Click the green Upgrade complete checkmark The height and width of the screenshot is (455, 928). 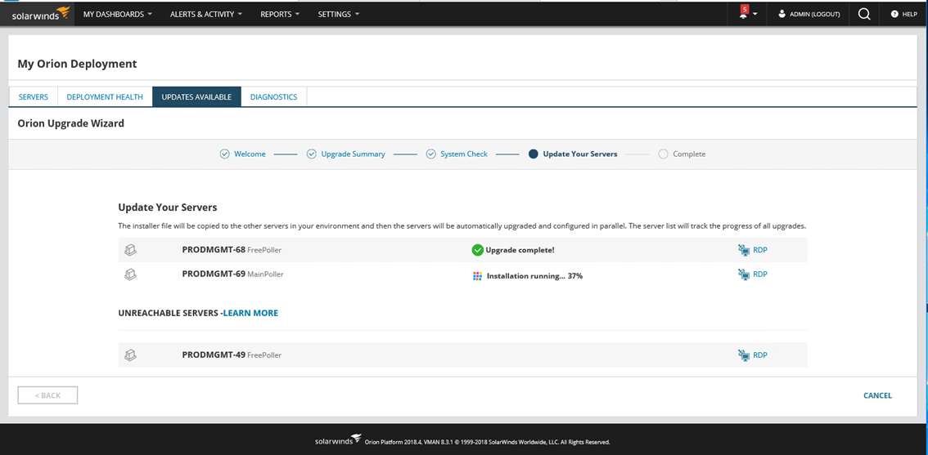478,250
